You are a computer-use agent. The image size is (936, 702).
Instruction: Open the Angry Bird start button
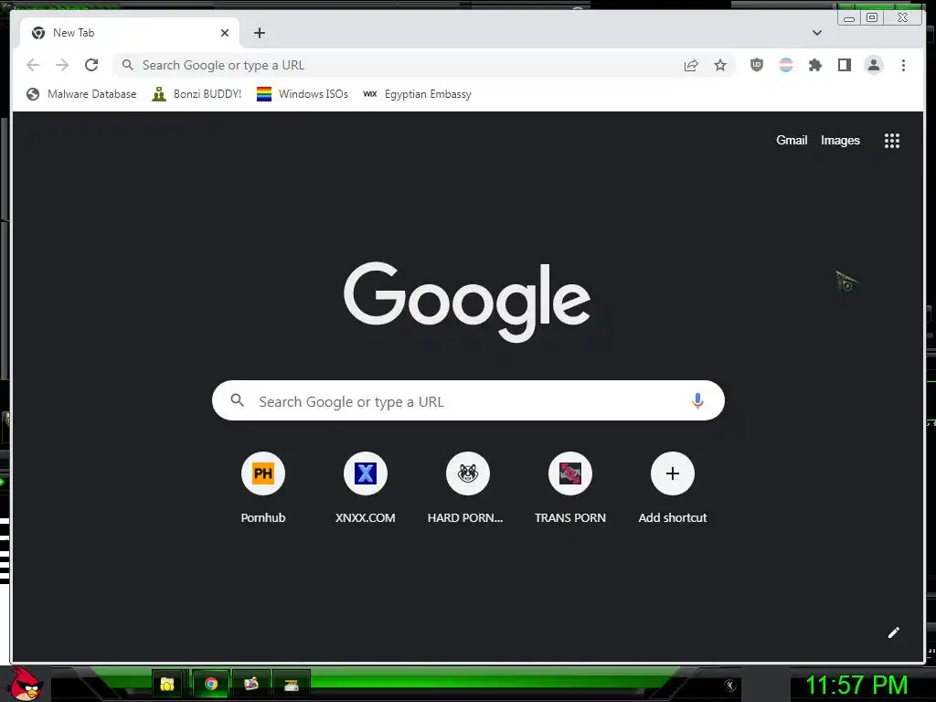click(27, 684)
